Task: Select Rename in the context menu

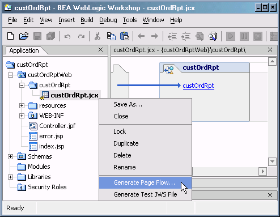Action: click(x=145, y=167)
